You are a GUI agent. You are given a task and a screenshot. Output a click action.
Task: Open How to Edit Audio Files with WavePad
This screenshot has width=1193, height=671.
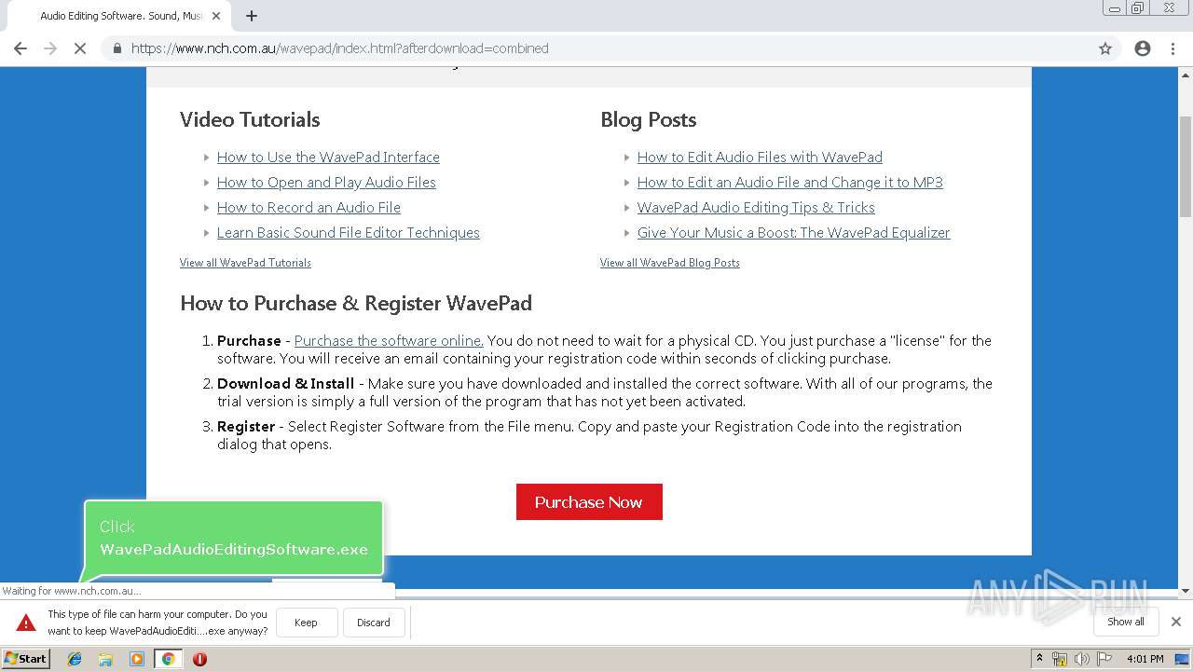[x=760, y=157]
